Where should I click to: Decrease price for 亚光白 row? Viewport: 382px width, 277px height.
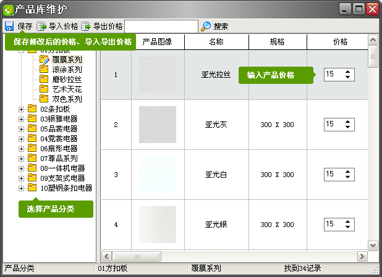[349, 178]
